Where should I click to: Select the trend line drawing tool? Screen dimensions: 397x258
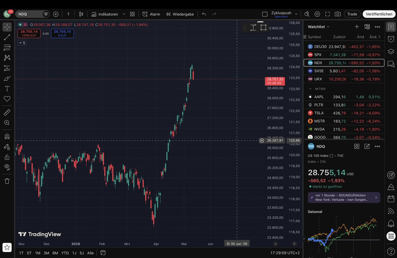(x=7, y=37)
